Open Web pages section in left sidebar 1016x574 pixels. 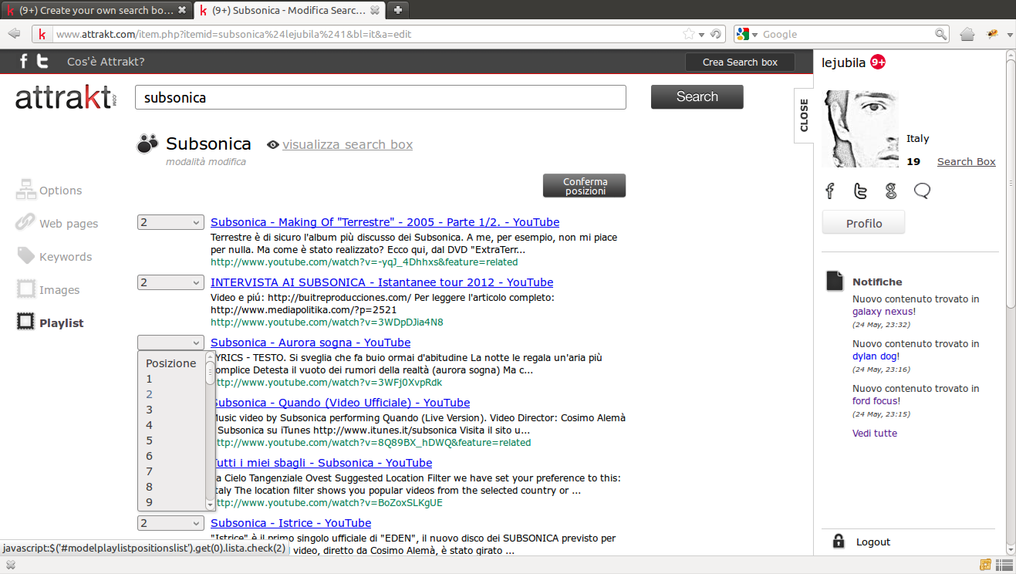pos(57,223)
